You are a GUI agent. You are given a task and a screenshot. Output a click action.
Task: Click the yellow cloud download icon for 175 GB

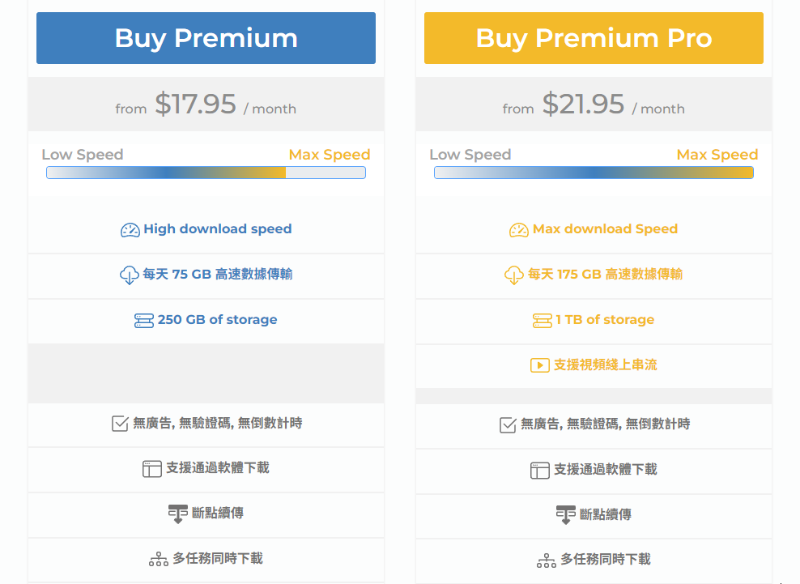pyautogui.click(x=514, y=275)
